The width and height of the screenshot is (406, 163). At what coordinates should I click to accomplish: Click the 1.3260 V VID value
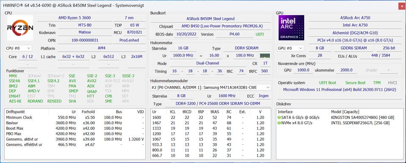click(136, 139)
